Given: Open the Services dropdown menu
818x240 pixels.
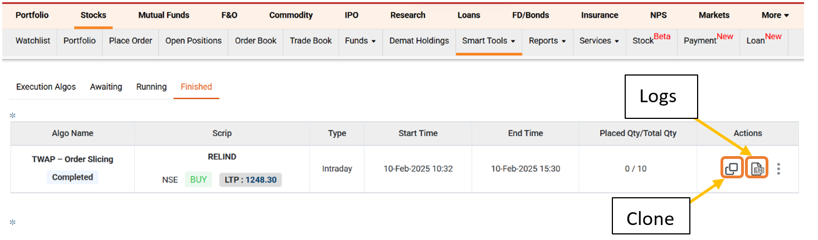Looking at the screenshot, I should click(599, 41).
